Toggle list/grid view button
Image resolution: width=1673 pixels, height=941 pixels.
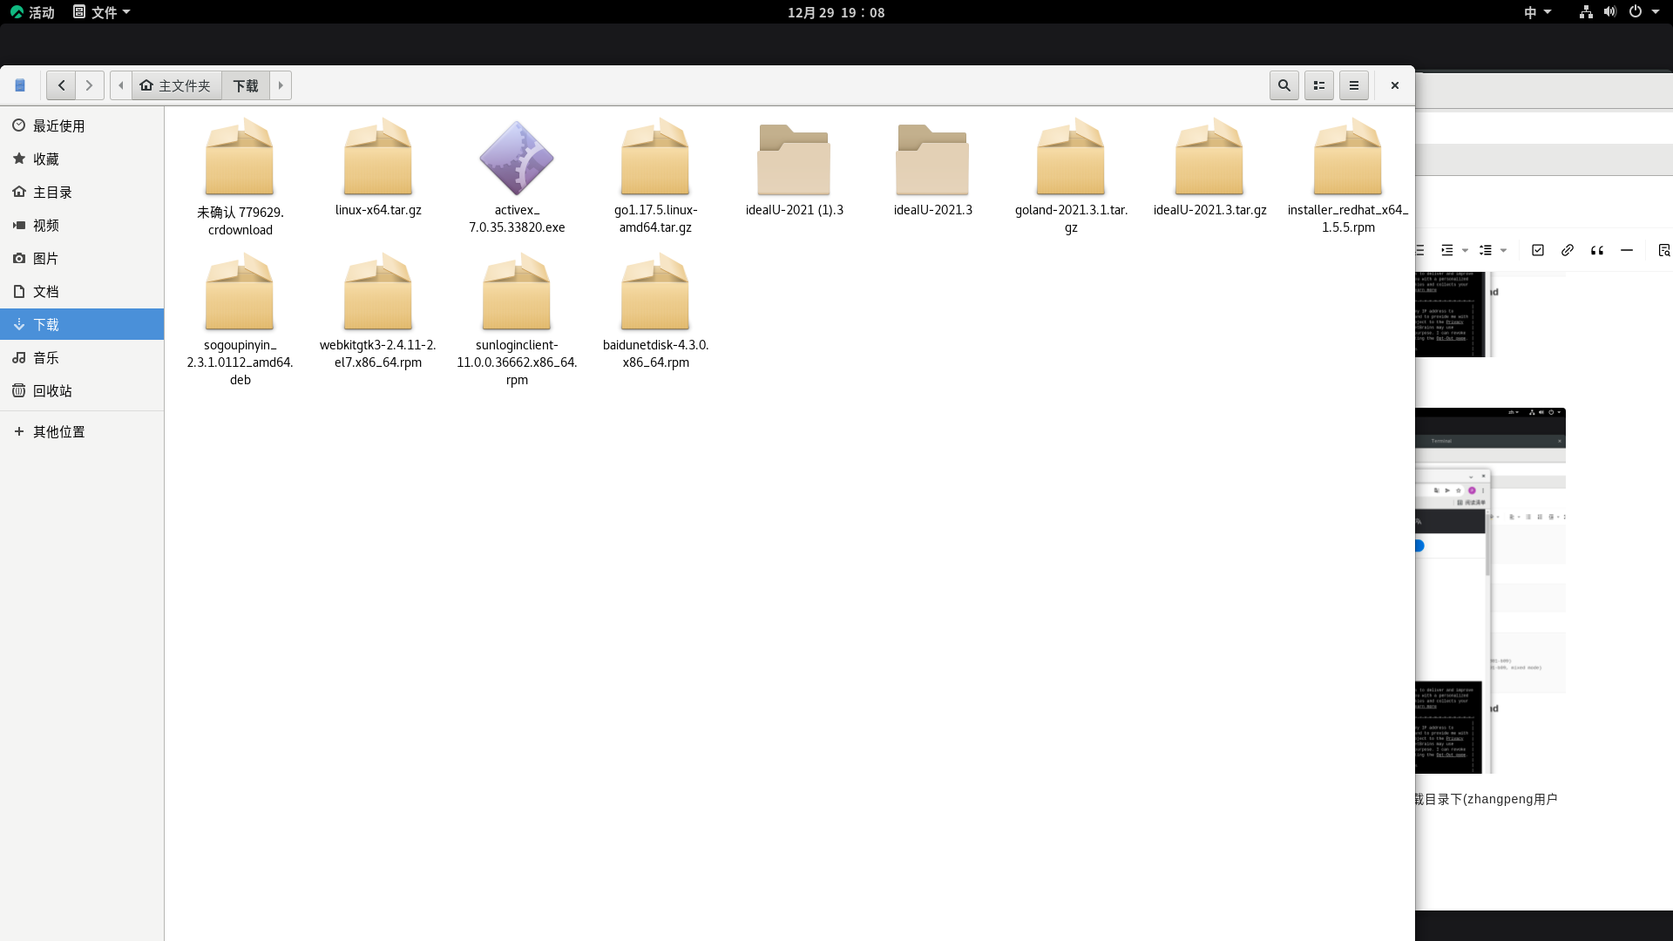(1318, 85)
